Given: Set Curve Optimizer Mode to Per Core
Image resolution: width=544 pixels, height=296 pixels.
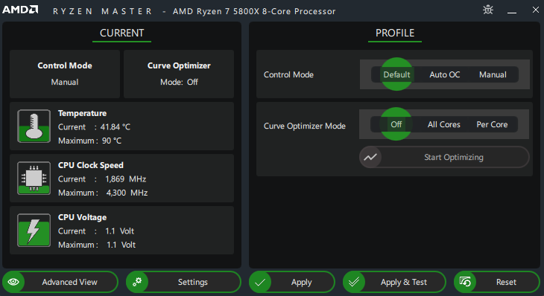Looking at the screenshot, I should (x=492, y=124).
